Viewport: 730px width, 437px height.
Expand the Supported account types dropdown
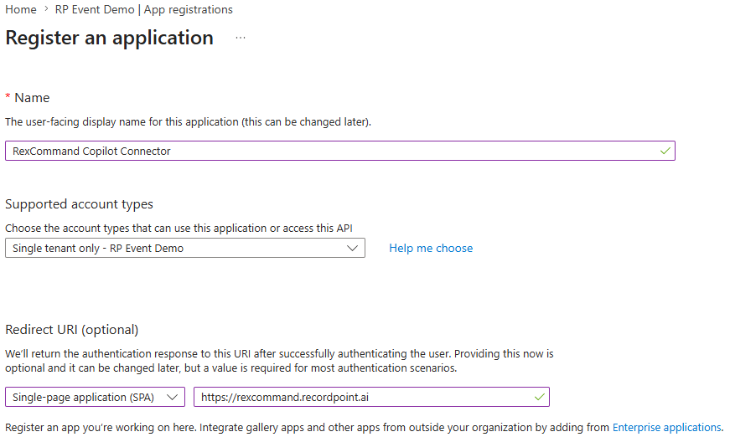(184, 248)
